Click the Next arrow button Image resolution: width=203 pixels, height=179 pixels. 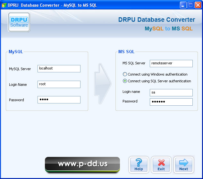(x=183, y=165)
